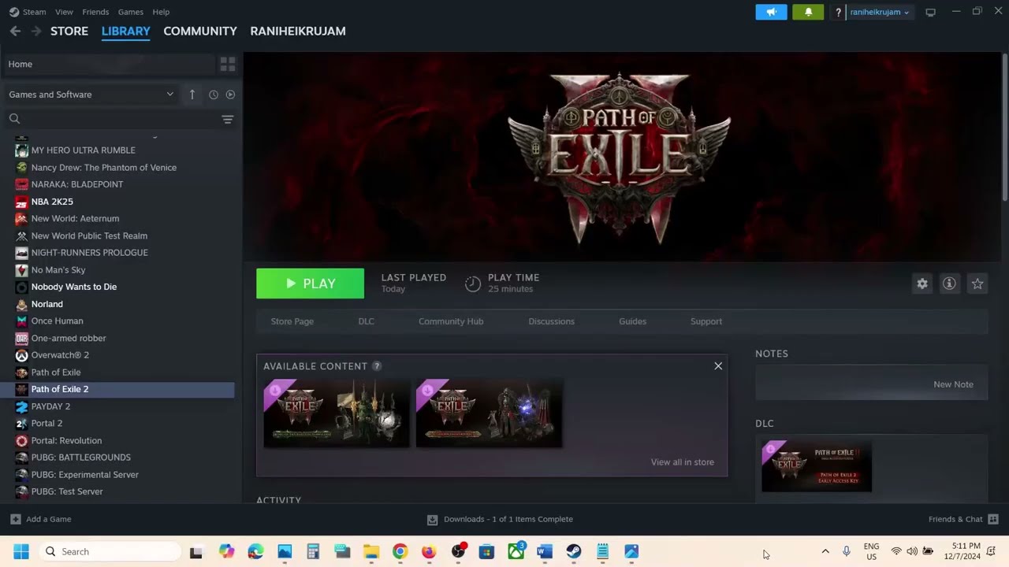The image size is (1009, 567).
Task: Open the Store Page link
Action: (292, 321)
